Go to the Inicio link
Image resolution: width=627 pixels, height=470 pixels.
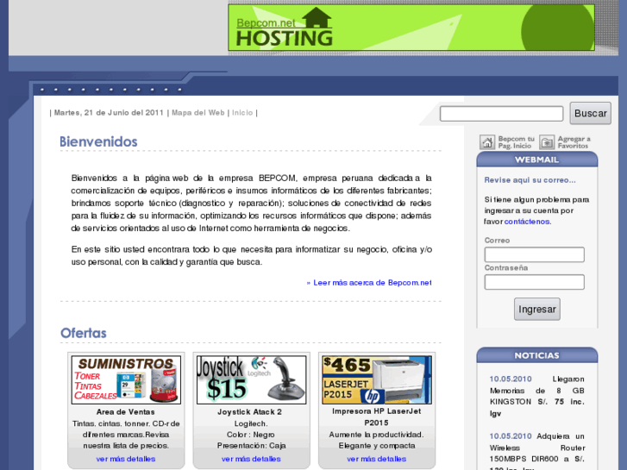click(x=242, y=113)
